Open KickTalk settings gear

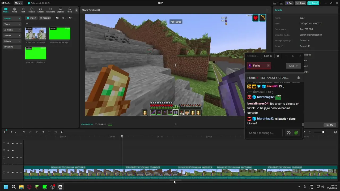pyautogui.click(x=278, y=56)
